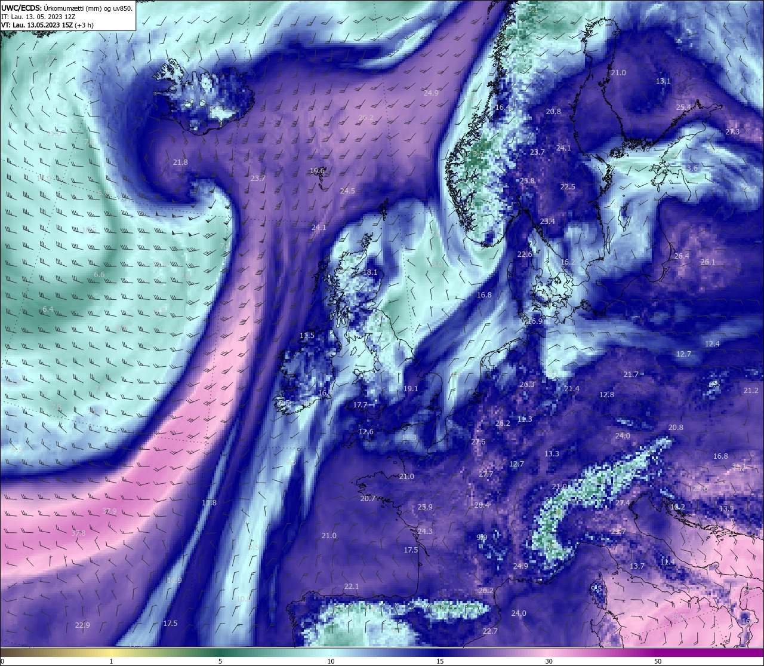Select the IT: Lau. 13. 05. 2023 12Z line
The height and width of the screenshot is (666, 764).
pyautogui.click(x=39, y=17)
